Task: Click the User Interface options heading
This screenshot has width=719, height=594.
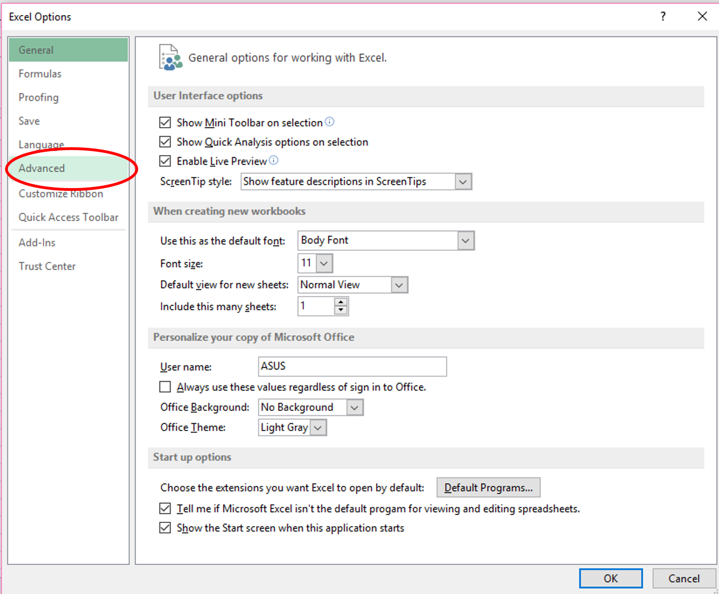Action: pyautogui.click(x=208, y=96)
